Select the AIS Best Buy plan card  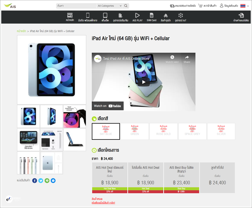[181, 178]
